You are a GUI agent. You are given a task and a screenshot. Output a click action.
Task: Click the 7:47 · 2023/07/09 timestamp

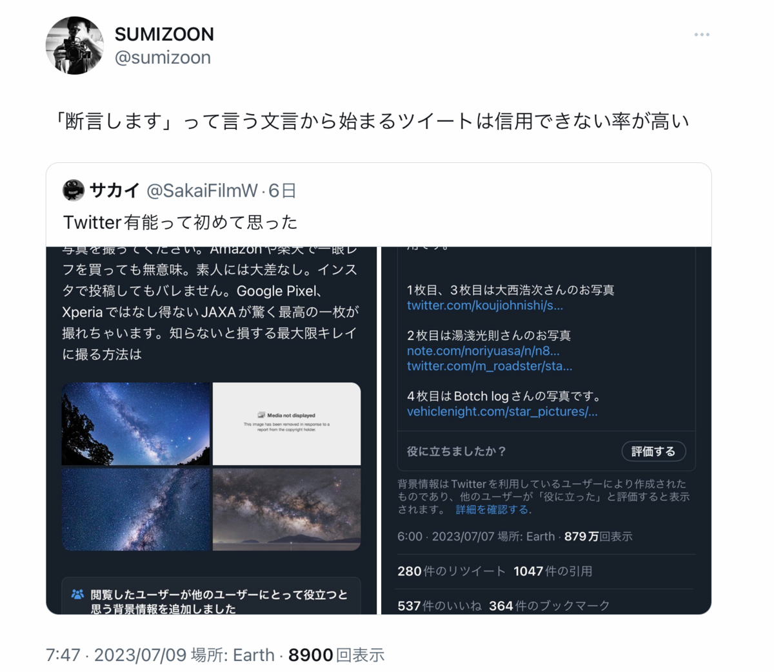pyautogui.click(x=116, y=655)
